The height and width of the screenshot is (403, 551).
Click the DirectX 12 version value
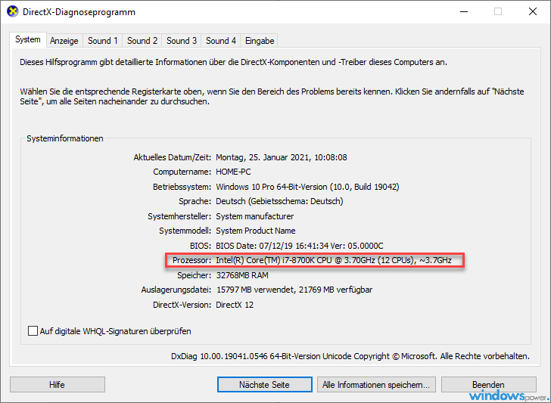pyautogui.click(x=235, y=305)
